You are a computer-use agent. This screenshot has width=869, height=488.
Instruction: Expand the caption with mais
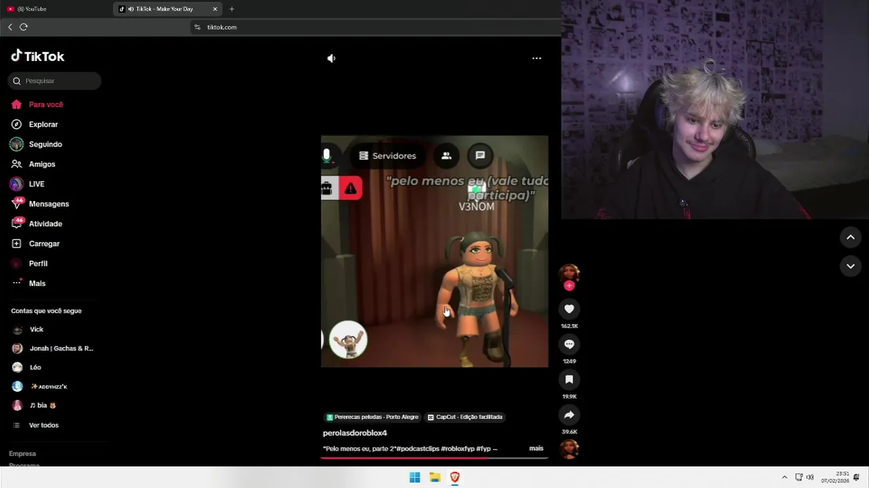tap(536, 449)
